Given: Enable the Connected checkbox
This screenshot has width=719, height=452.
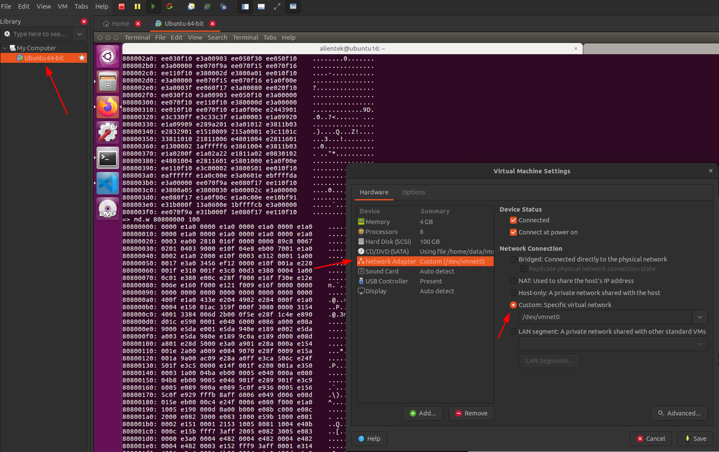Looking at the screenshot, I should click(x=513, y=220).
